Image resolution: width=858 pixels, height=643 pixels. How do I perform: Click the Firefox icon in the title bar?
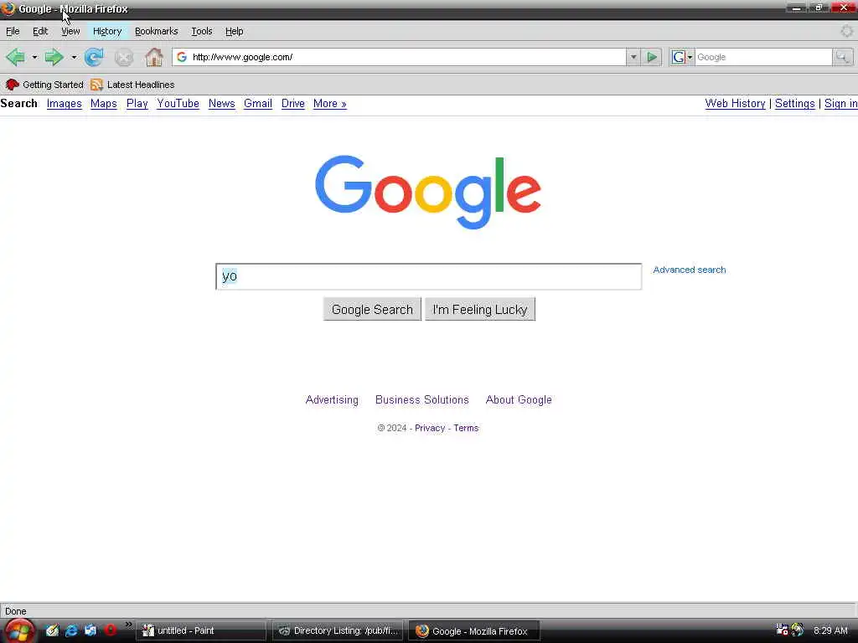pyautogui.click(x=8, y=8)
